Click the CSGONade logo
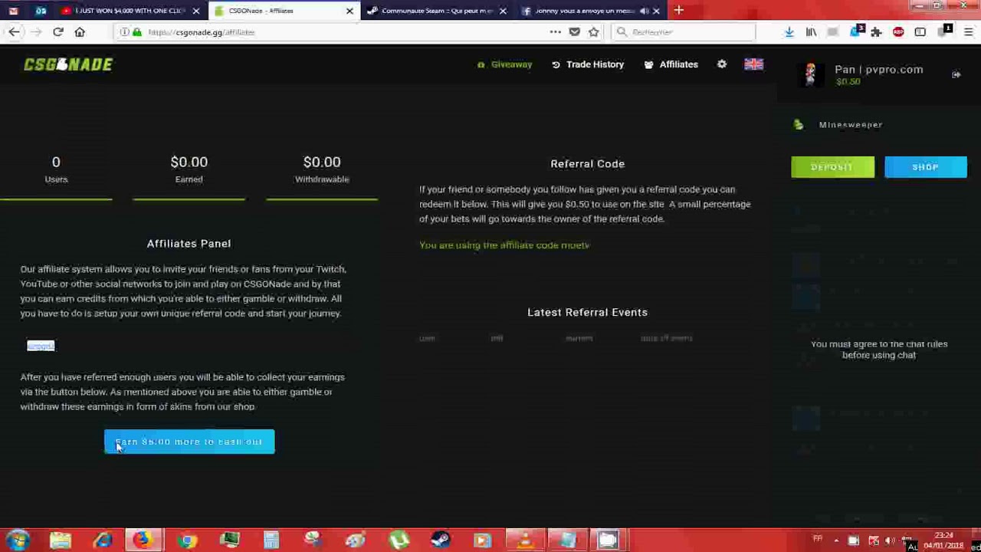 click(x=68, y=64)
